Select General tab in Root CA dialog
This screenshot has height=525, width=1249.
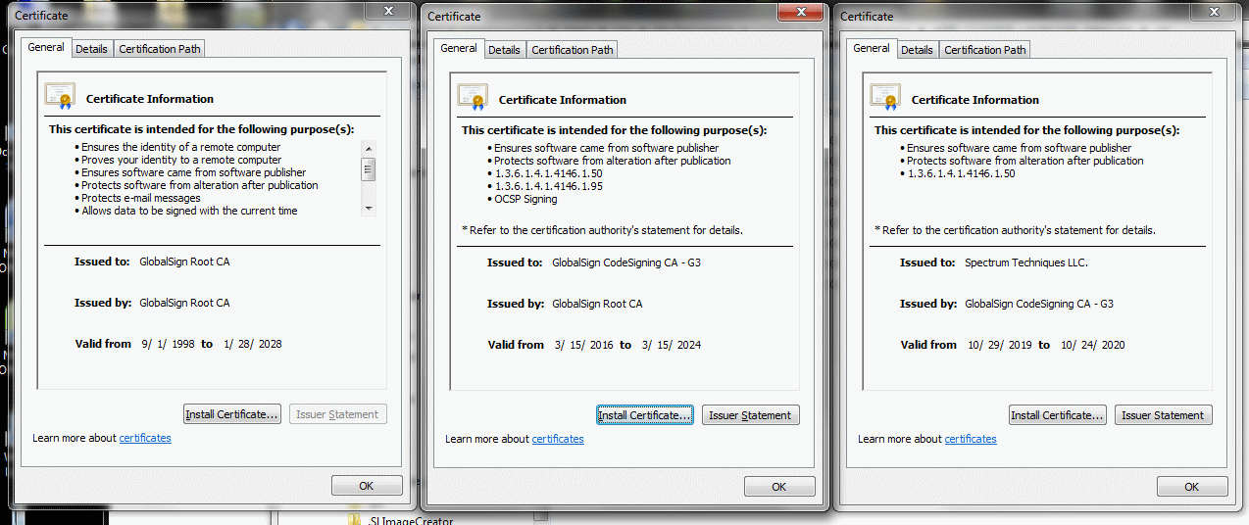[x=46, y=47]
